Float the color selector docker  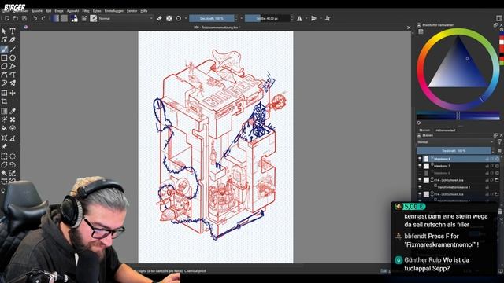pyautogui.click(x=495, y=24)
